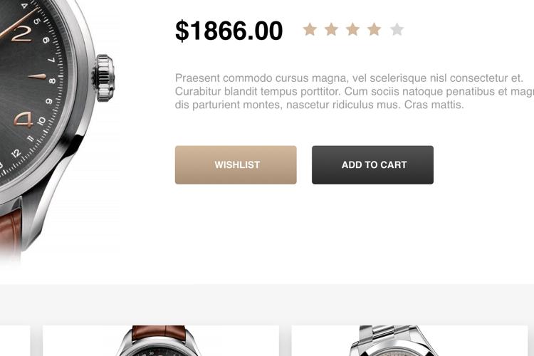Click the ADD TO CART button
The height and width of the screenshot is (356, 534).
point(372,165)
